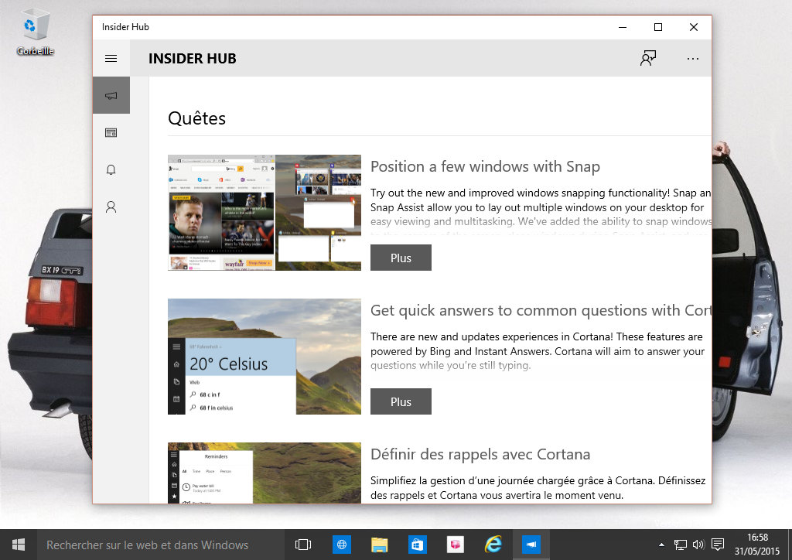
Task: Open the network tray icon
Action: click(681, 545)
